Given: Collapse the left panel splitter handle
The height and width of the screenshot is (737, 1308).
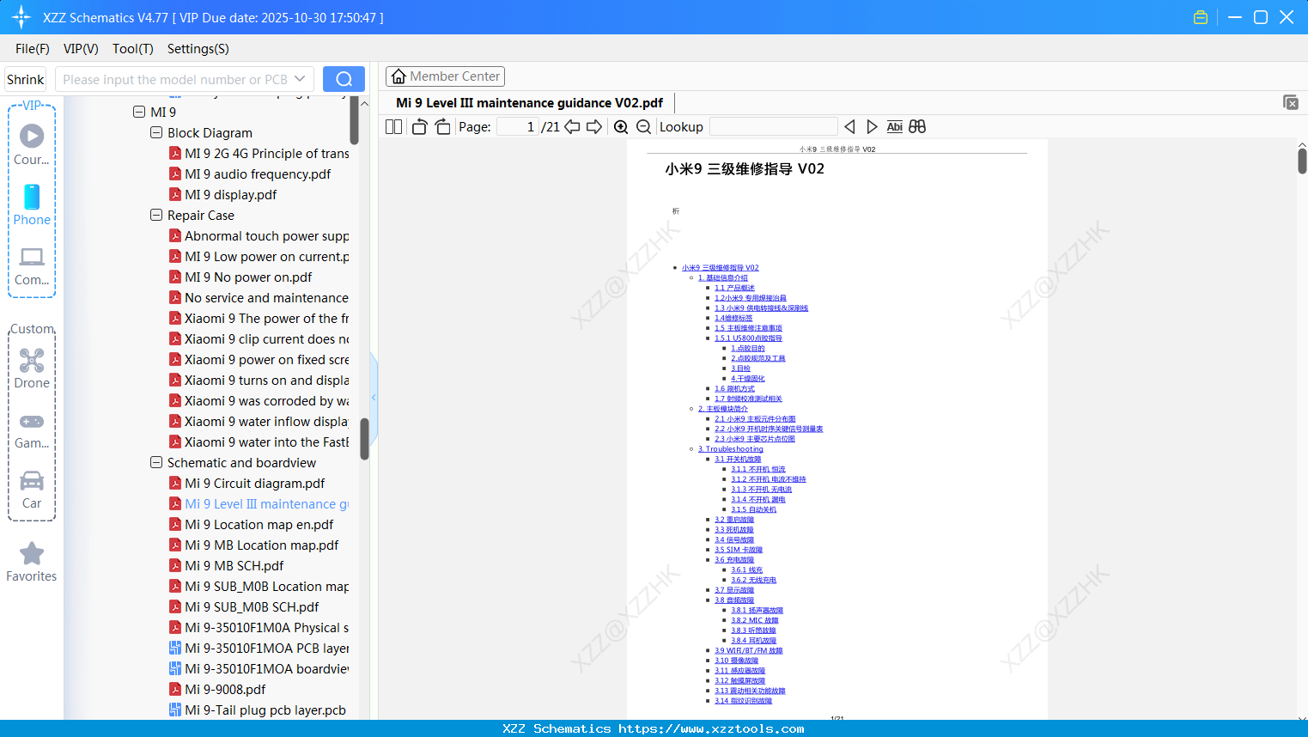Looking at the screenshot, I should (x=374, y=398).
